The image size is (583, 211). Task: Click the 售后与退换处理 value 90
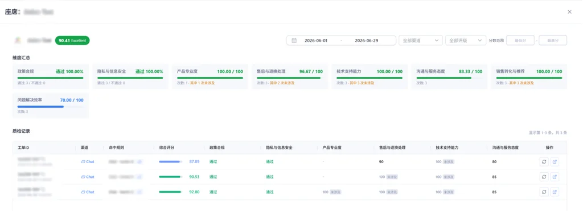tap(381, 162)
